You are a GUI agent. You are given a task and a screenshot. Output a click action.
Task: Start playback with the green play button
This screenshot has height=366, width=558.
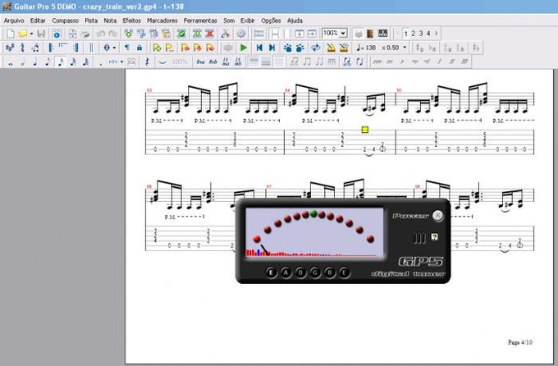[244, 48]
